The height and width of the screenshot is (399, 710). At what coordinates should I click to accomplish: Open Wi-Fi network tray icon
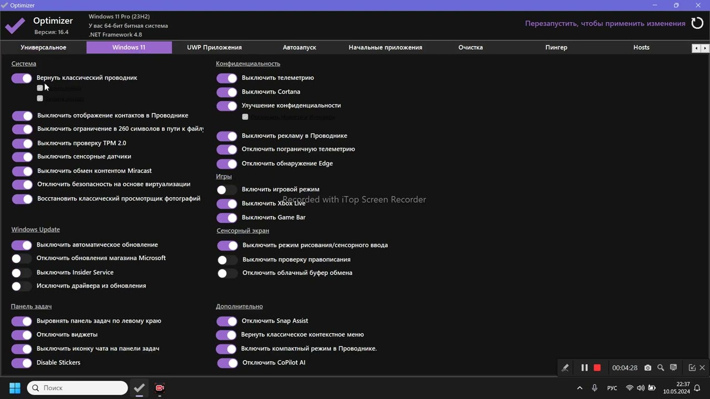pos(630,388)
